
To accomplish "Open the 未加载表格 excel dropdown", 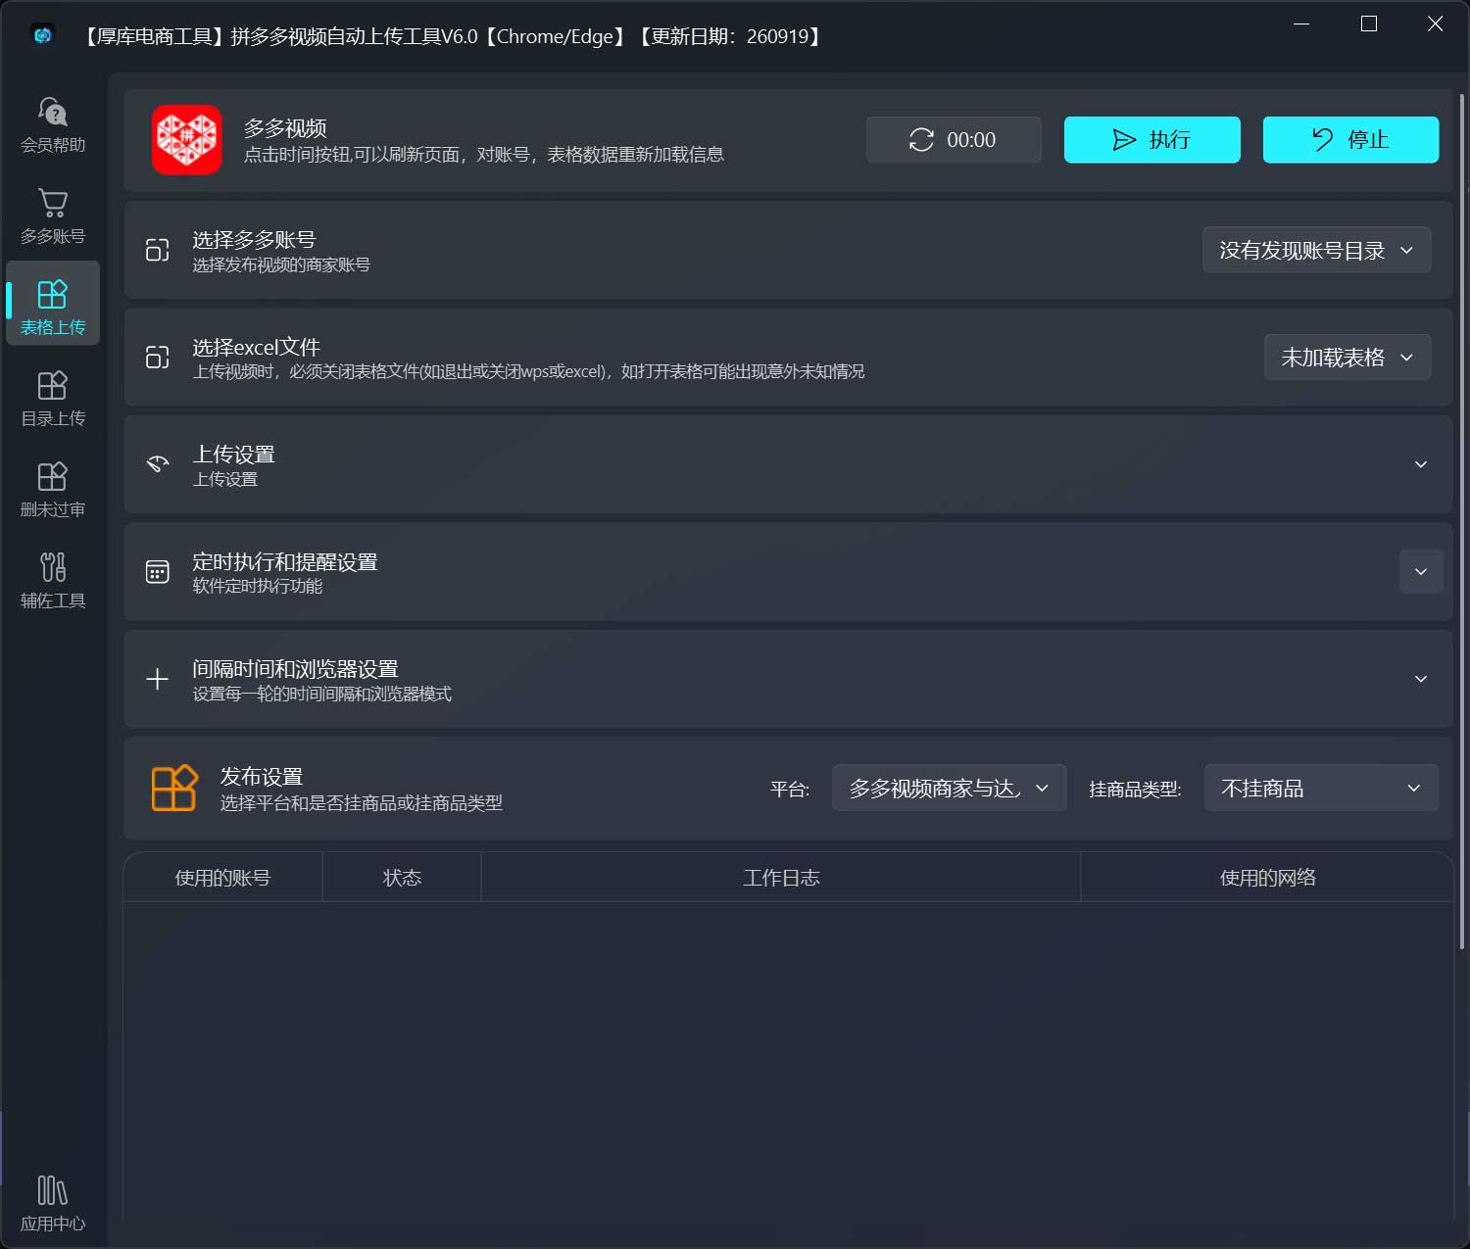I will tap(1347, 358).
